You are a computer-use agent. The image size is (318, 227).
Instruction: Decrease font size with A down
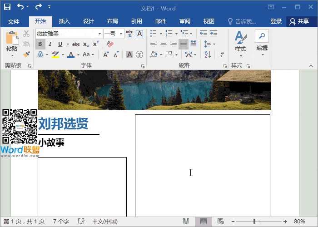116,54
